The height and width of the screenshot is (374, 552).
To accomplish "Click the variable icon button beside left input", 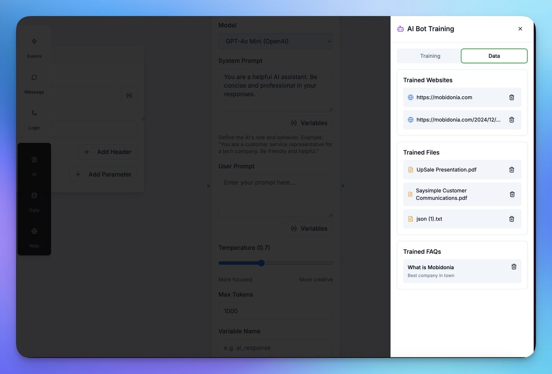I will (x=129, y=96).
